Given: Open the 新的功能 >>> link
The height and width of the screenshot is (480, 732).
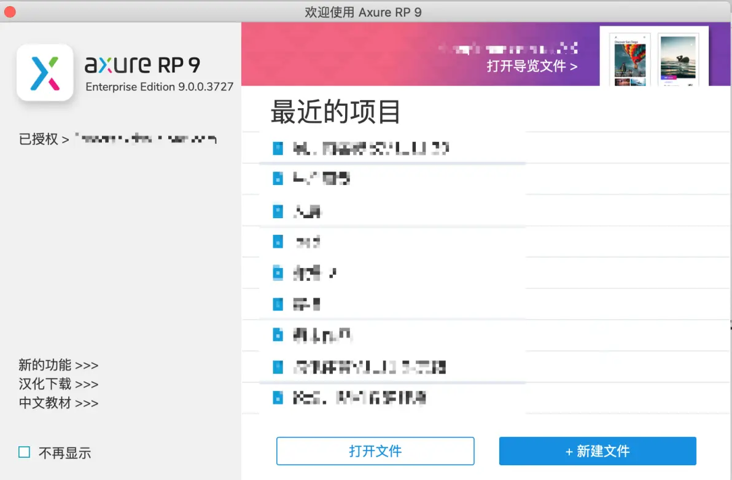Looking at the screenshot, I should 58,364.
